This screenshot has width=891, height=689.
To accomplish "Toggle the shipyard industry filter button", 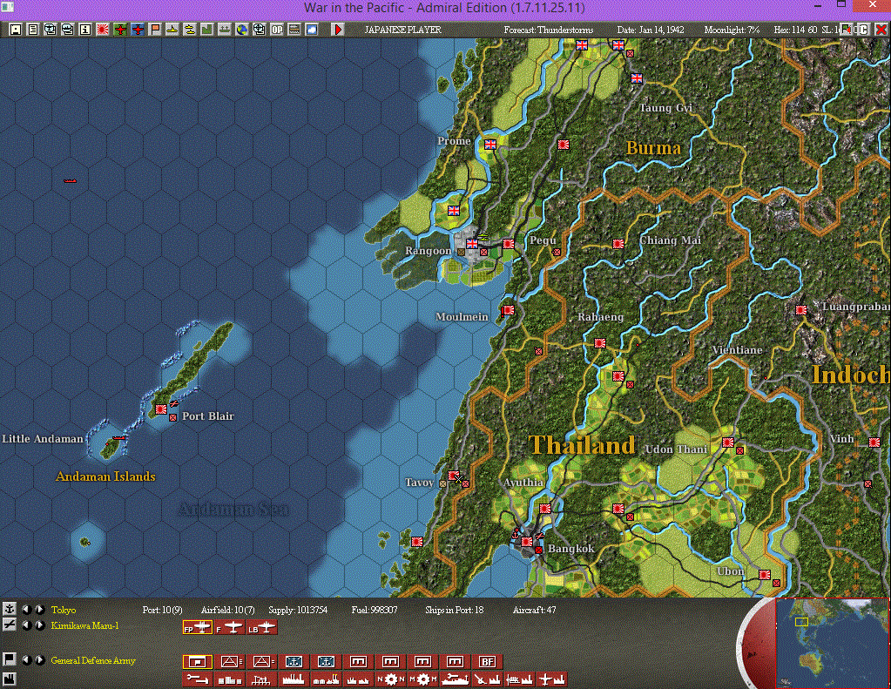I will pos(456,679).
